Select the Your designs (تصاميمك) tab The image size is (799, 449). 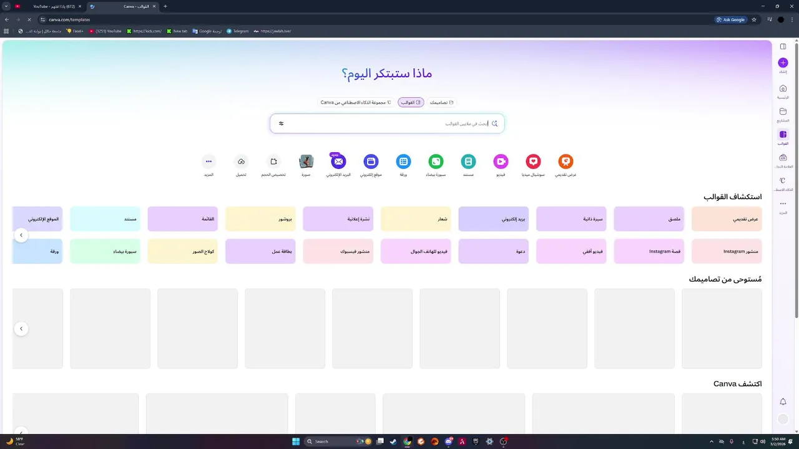pyautogui.click(x=442, y=102)
